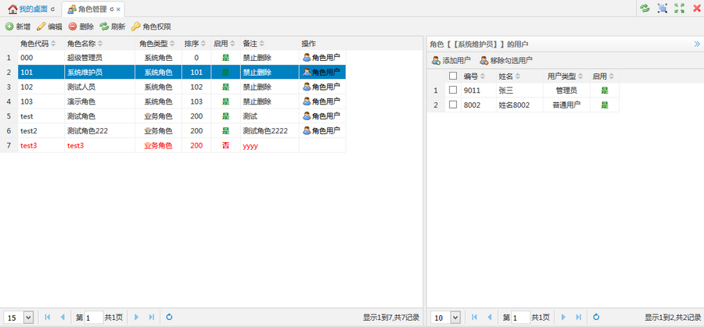Go to previous page in users pager
Screen dimensions: 704x327
tap(490, 317)
